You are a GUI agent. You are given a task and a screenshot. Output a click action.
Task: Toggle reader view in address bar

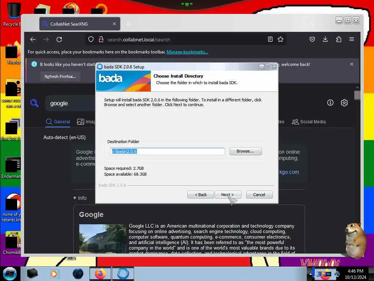(x=270, y=39)
